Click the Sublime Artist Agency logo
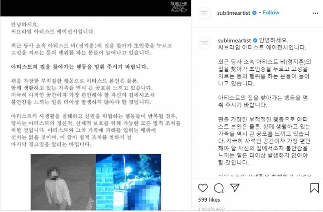Screen dimensions: 323x212 pyautogui.click(x=179, y=7)
